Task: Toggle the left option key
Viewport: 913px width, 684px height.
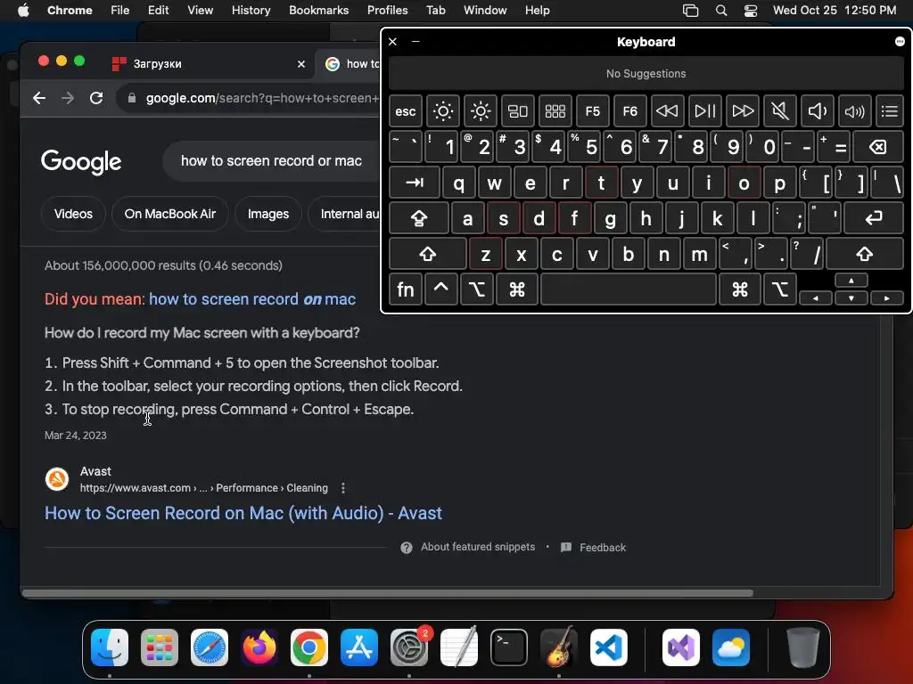Action: 477,289
